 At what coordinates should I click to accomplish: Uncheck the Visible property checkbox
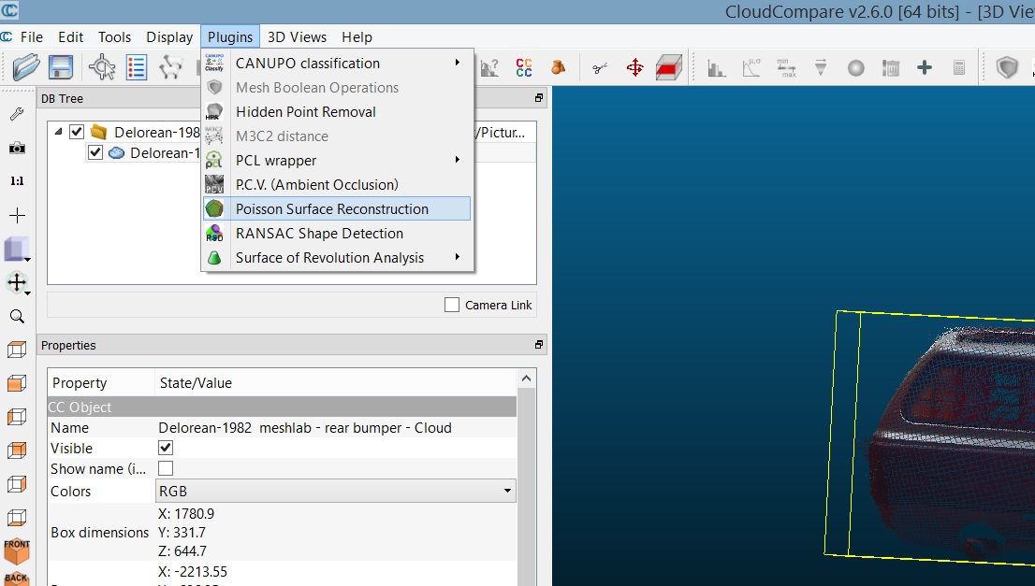[166, 448]
